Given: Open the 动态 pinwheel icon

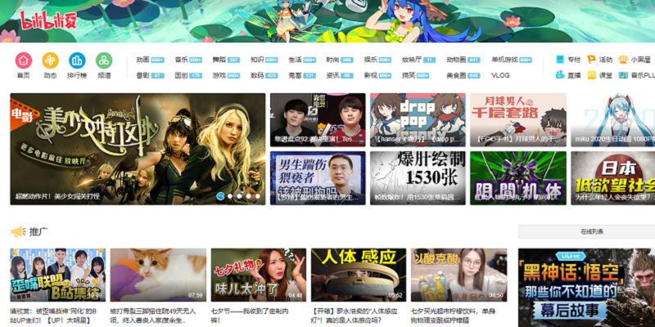Looking at the screenshot, I should pyautogui.click(x=50, y=60).
